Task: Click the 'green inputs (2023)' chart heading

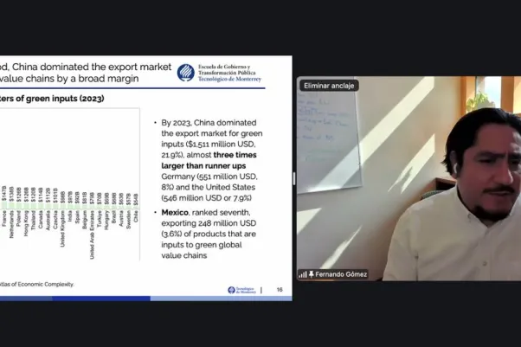Action: point(52,99)
